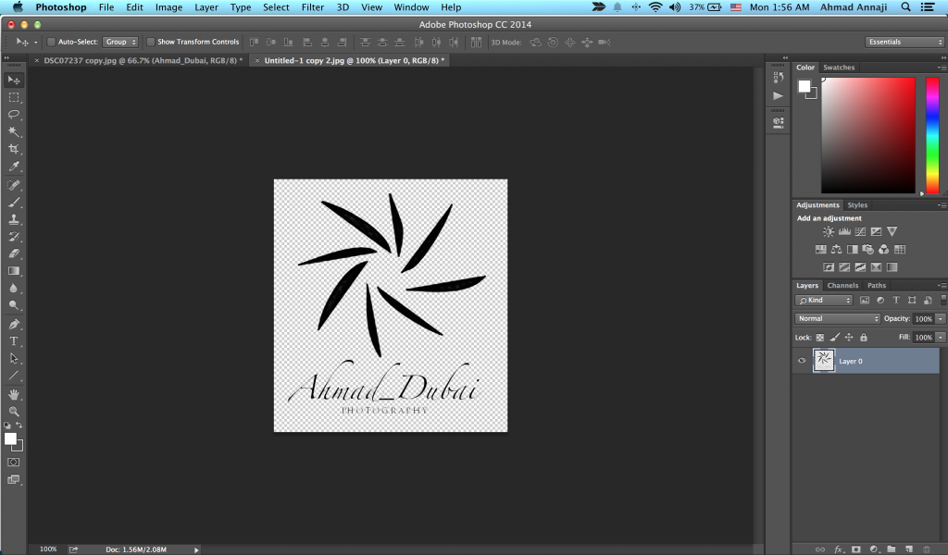The height and width of the screenshot is (555, 948).
Task: Open the Essentials workspace dropdown
Action: coord(904,42)
